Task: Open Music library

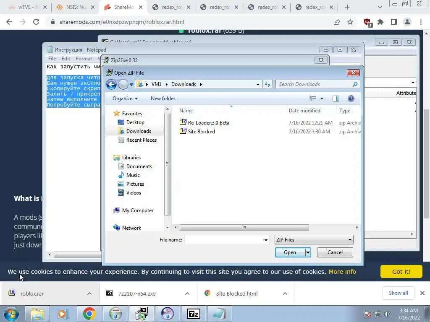Action: (x=133, y=175)
